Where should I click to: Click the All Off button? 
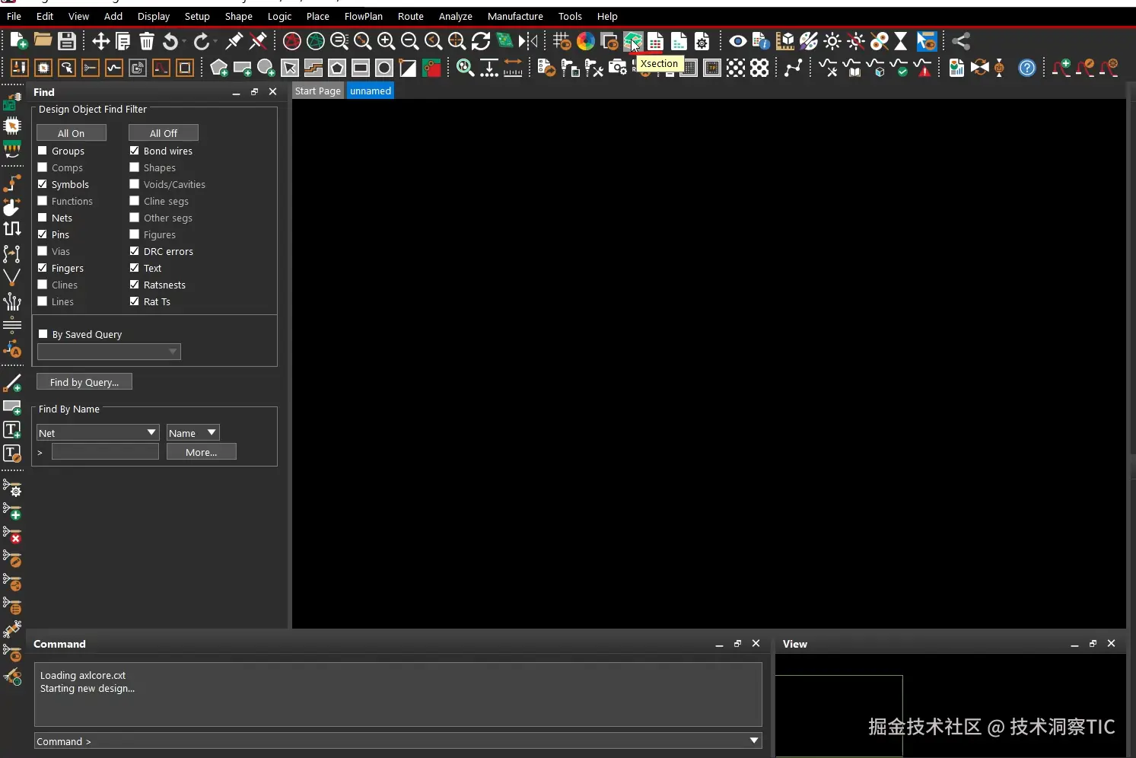point(164,133)
